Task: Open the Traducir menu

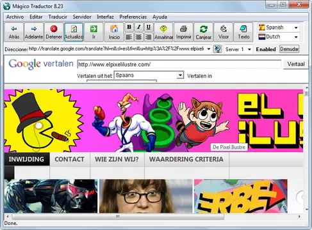Action: click(x=58, y=17)
